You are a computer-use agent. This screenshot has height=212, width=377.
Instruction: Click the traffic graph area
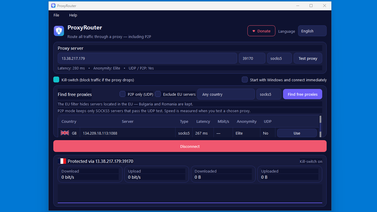190,194
